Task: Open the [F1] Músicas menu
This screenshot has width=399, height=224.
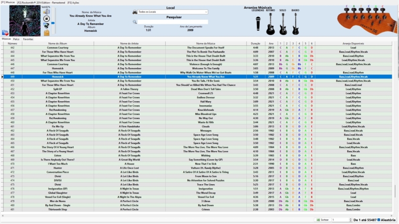Action: point(8,2)
